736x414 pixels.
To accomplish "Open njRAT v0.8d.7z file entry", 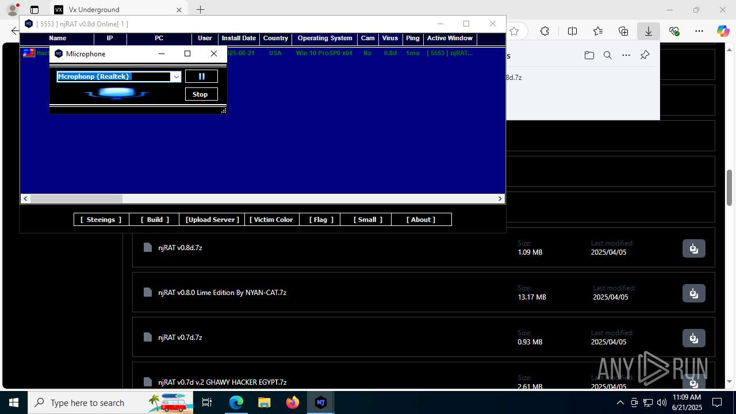I will [x=180, y=248].
